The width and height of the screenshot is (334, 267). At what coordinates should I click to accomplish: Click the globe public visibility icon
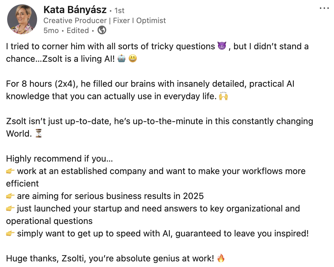102,30
